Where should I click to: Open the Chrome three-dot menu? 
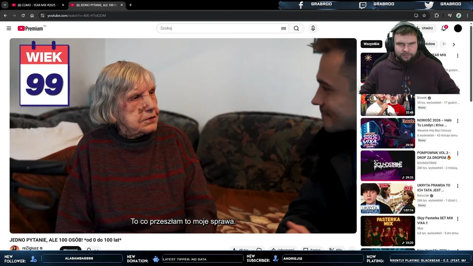point(468,16)
